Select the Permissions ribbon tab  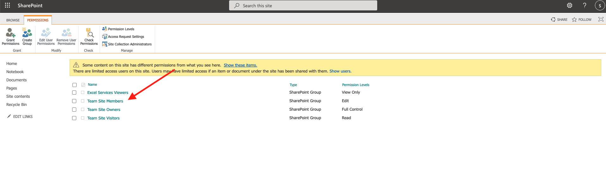click(x=38, y=20)
